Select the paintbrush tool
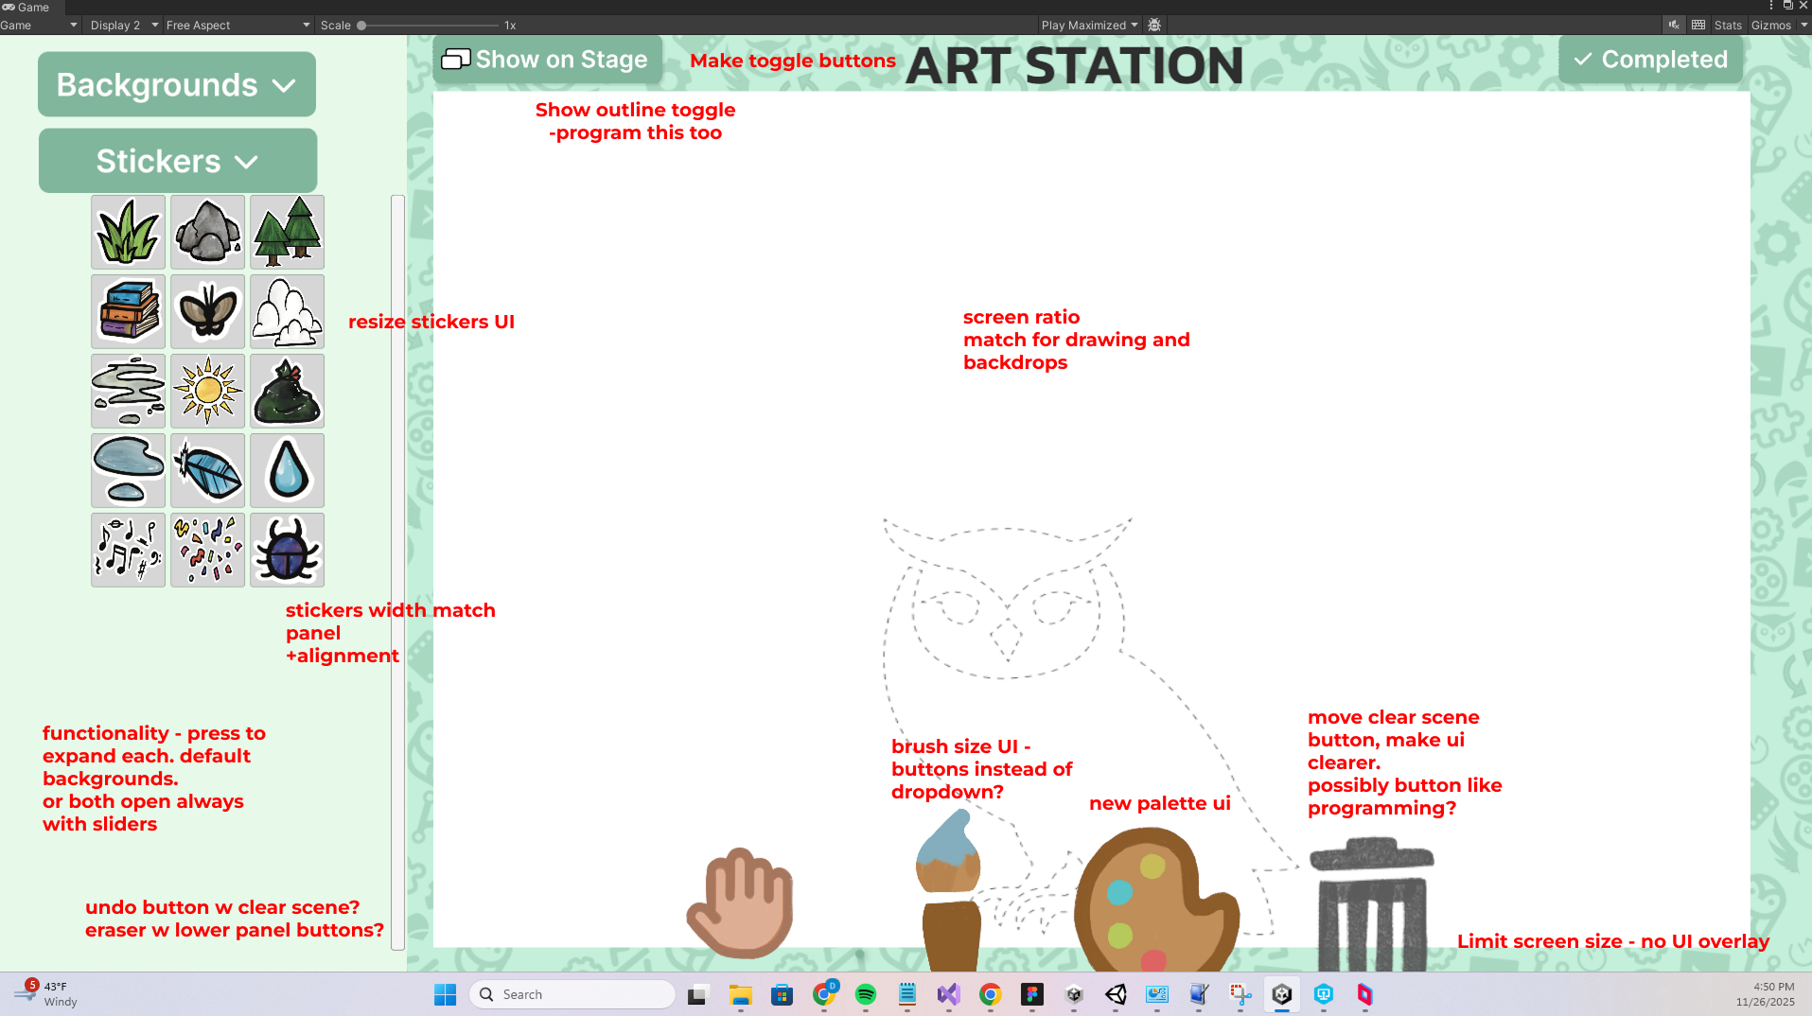This screenshot has height=1016, width=1812. coord(949,889)
